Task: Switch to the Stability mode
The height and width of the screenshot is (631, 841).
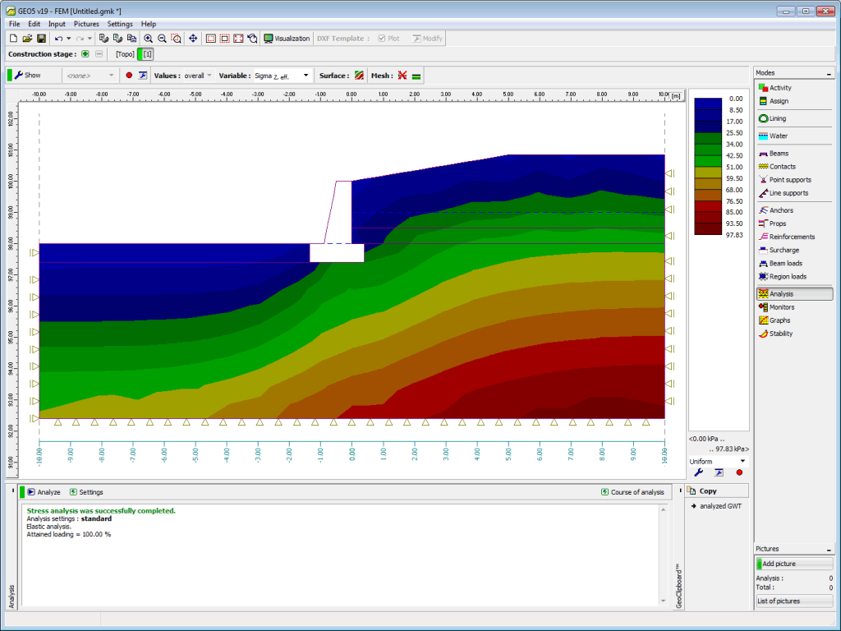Action: 779,333
